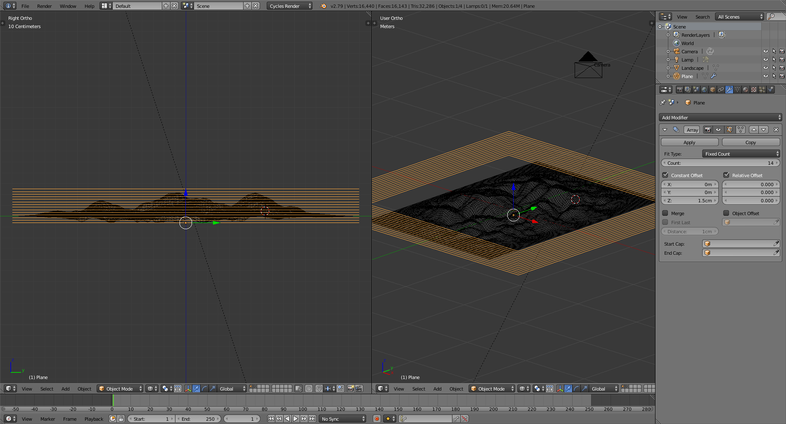This screenshot has height=424, width=786.
Task: Toggle Array modifier editing-cage vertex icon
Action: coord(741,130)
